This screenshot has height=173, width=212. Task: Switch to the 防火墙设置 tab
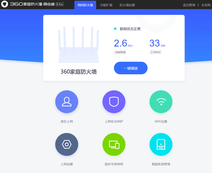pos(127,5)
